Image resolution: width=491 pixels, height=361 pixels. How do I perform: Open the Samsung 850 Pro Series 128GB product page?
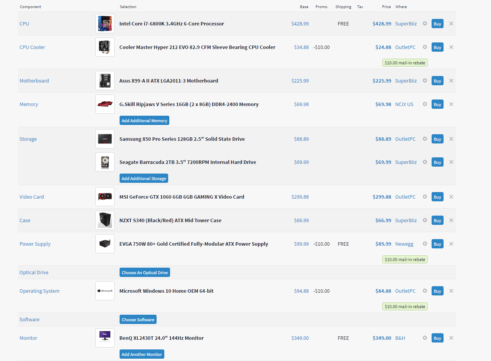coord(182,139)
